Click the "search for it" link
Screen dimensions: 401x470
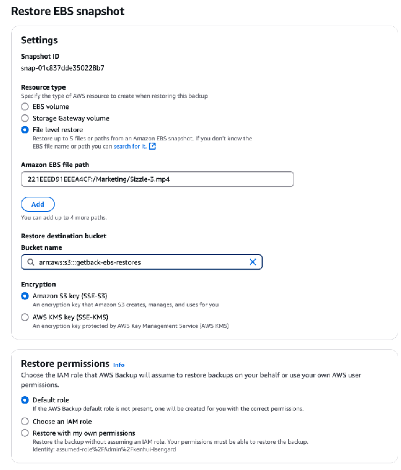(130, 147)
